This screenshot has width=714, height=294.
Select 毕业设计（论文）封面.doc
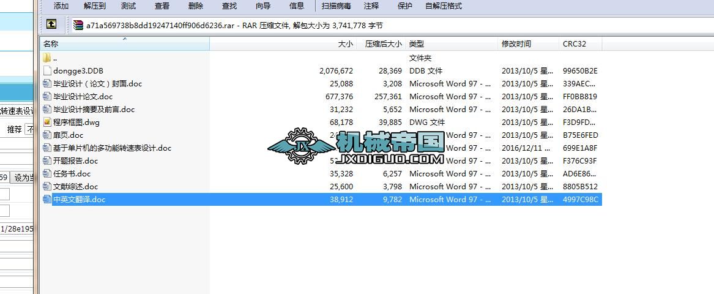point(97,83)
